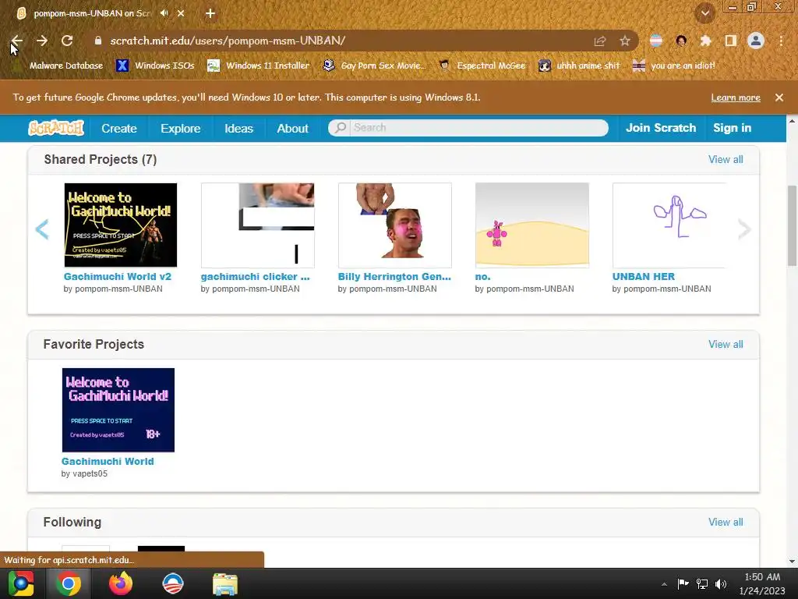
Task: Click the taskbar clock showing 1:50 AM
Action: (x=762, y=583)
